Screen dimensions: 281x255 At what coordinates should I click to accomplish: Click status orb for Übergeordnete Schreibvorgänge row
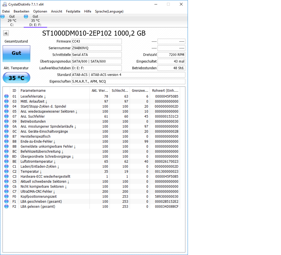tap(6, 156)
